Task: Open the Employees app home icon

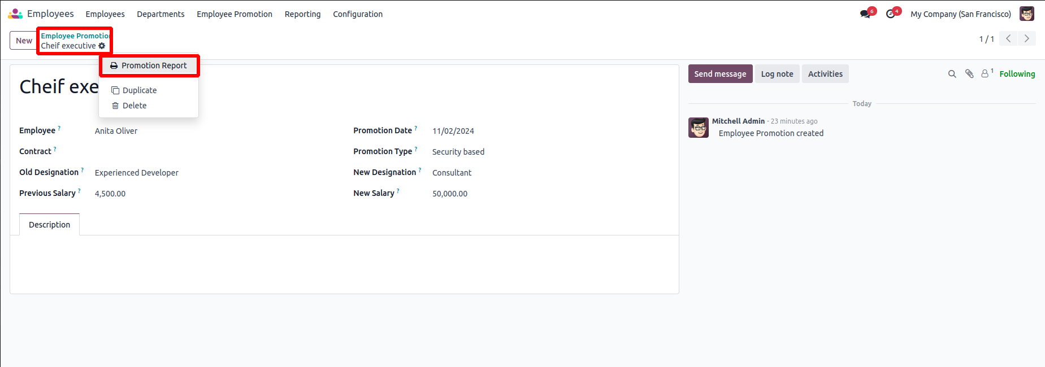Action: [15, 14]
